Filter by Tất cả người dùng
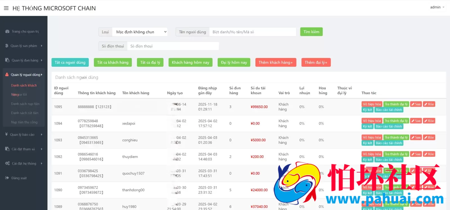 click(x=70, y=62)
